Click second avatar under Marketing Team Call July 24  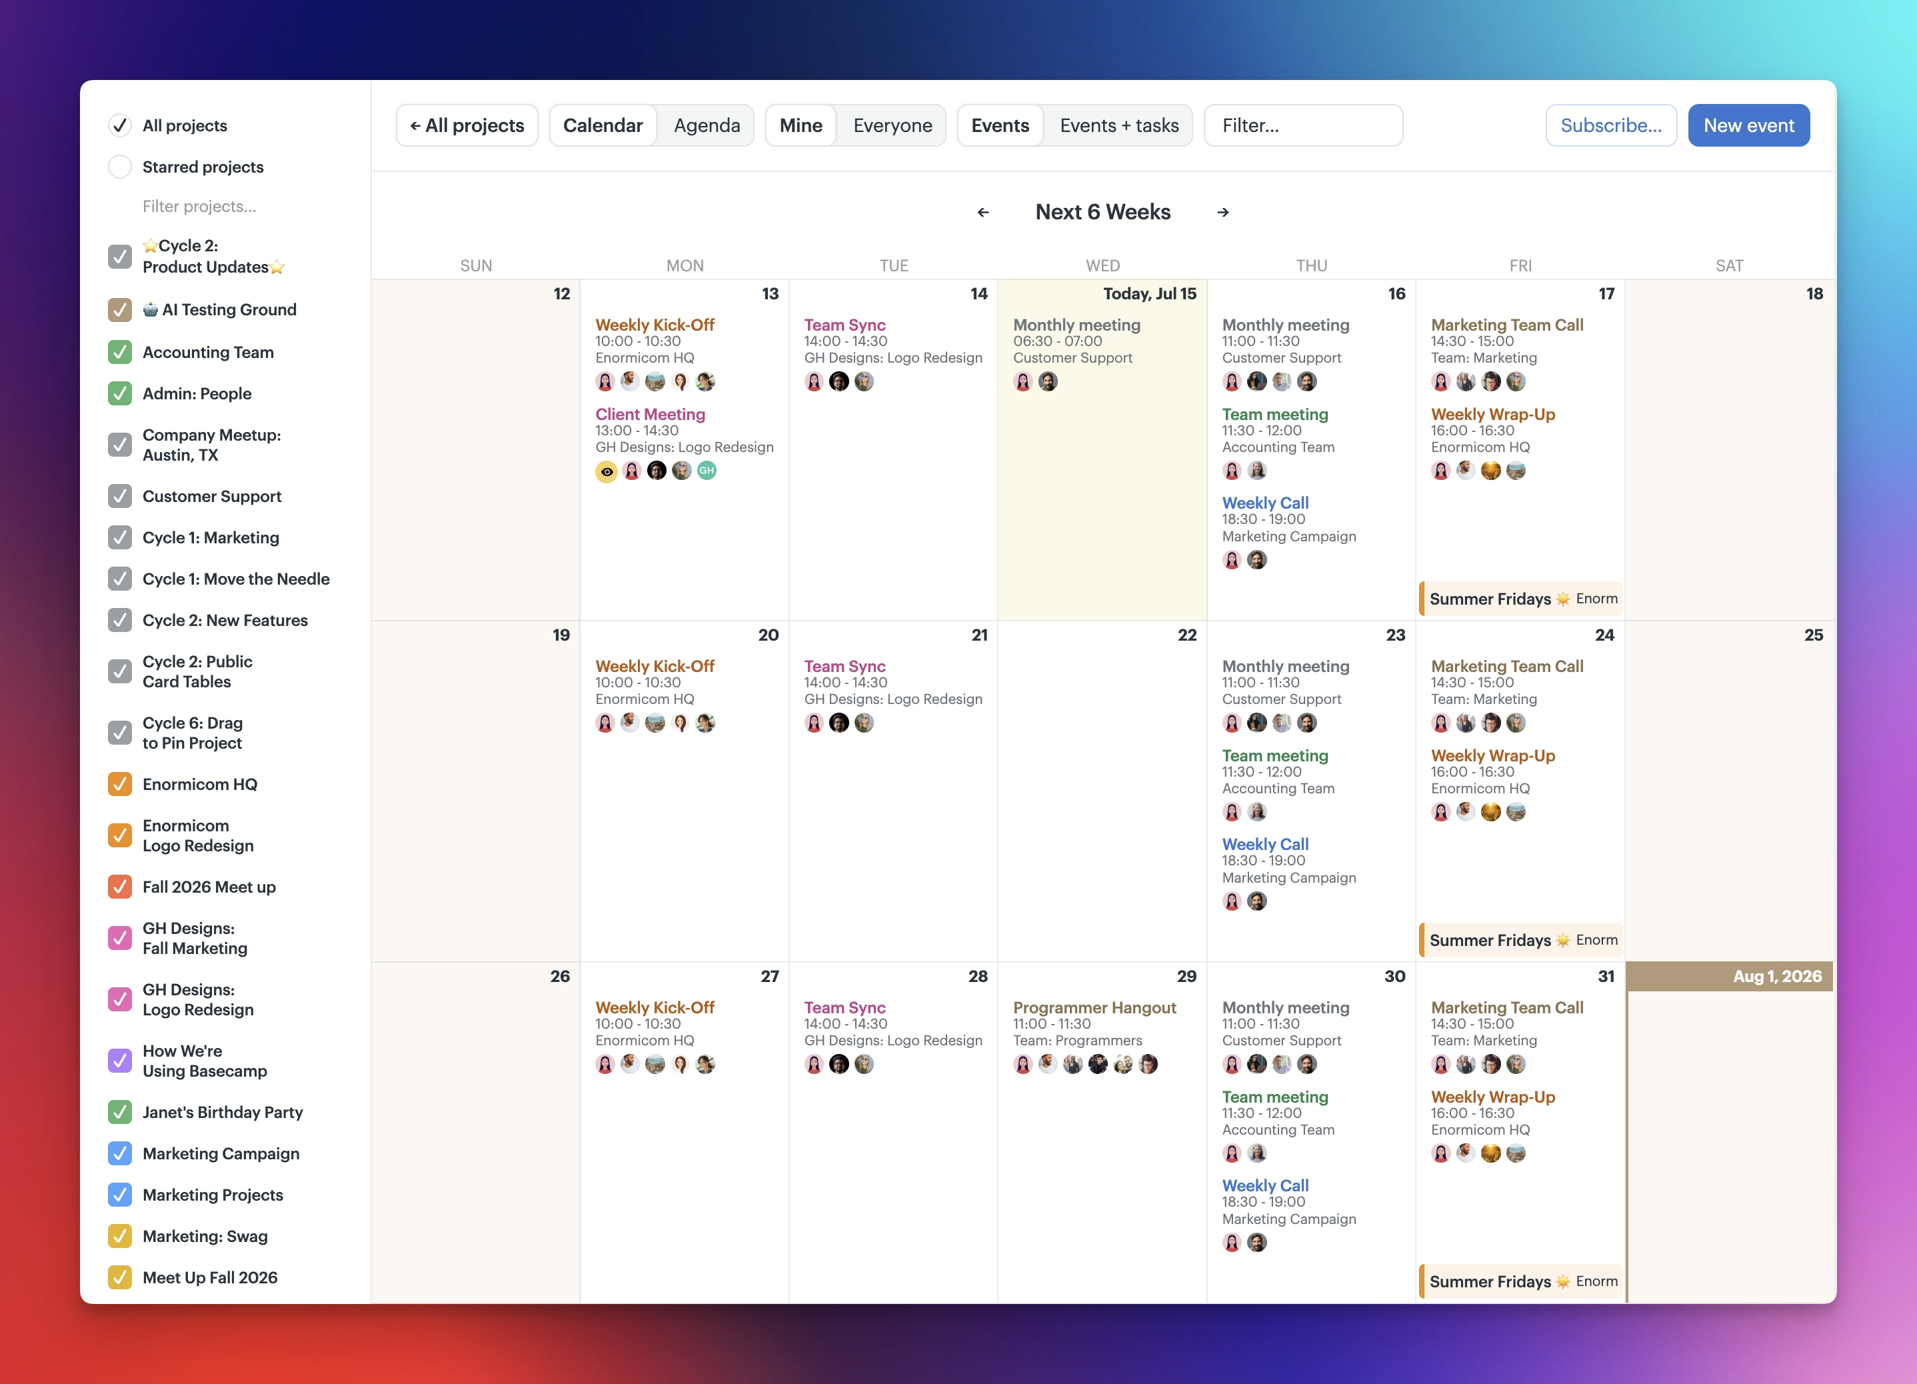pos(1466,723)
